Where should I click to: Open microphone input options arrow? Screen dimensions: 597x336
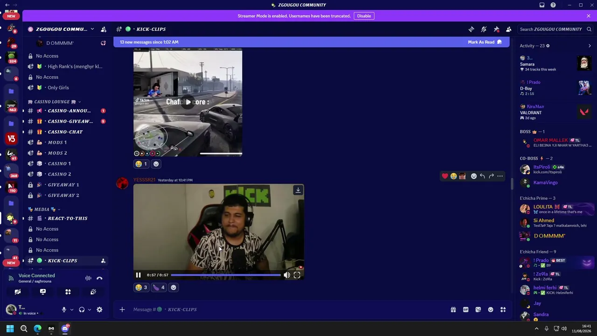click(71, 309)
